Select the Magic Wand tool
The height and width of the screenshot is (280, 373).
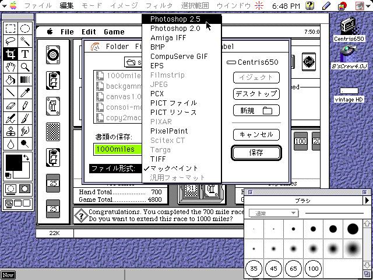coord(24,41)
